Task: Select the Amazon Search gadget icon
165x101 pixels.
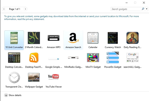Action: (x=73, y=38)
